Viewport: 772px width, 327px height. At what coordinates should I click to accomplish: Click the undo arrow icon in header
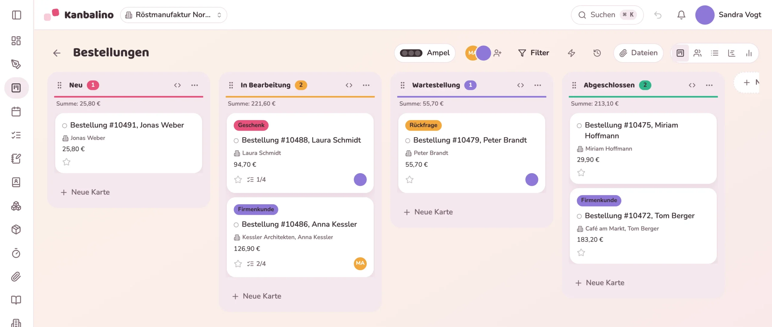pos(658,15)
